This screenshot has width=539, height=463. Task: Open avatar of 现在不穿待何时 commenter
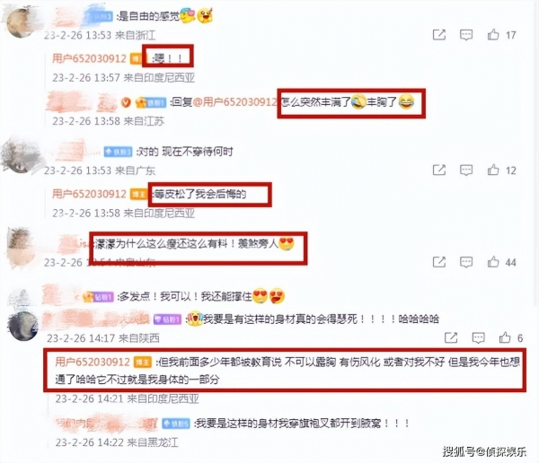pos(20,155)
